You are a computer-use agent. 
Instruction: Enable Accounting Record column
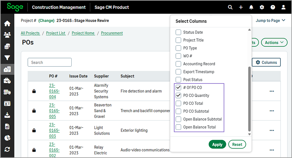(x=178, y=64)
